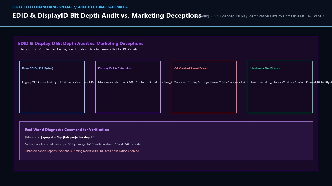The height and width of the screenshot is (186, 332).
Task: Click the gray 'Decoding VESA' subtitle in the top header
Action: tap(259, 16)
